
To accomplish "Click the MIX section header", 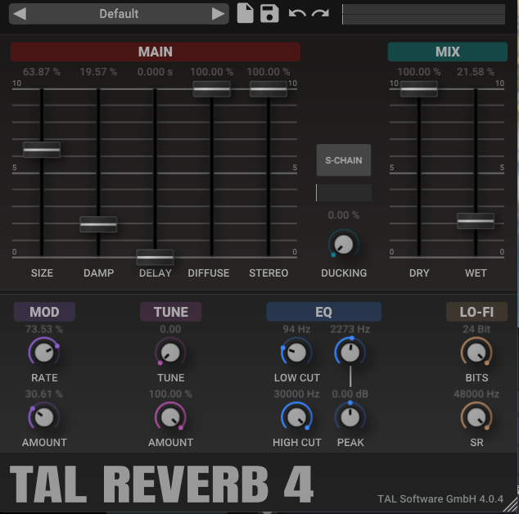I will (x=448, y=52).
